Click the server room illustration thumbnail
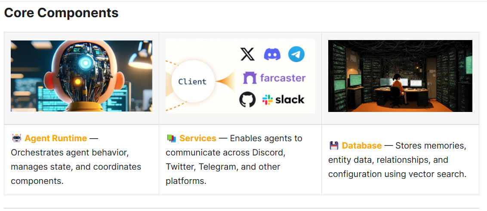 point(400,76)
